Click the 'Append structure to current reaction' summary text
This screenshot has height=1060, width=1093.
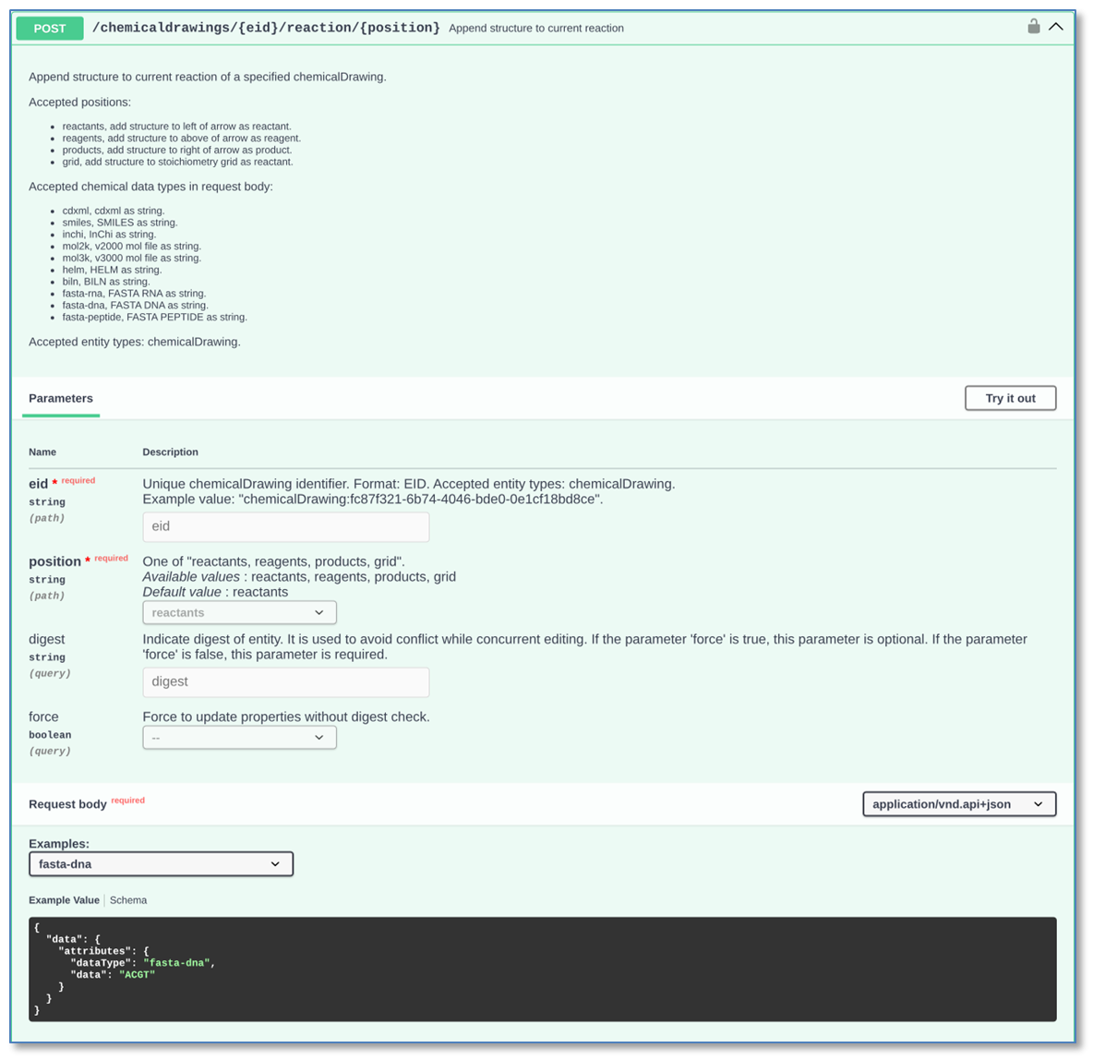point(536,29)
